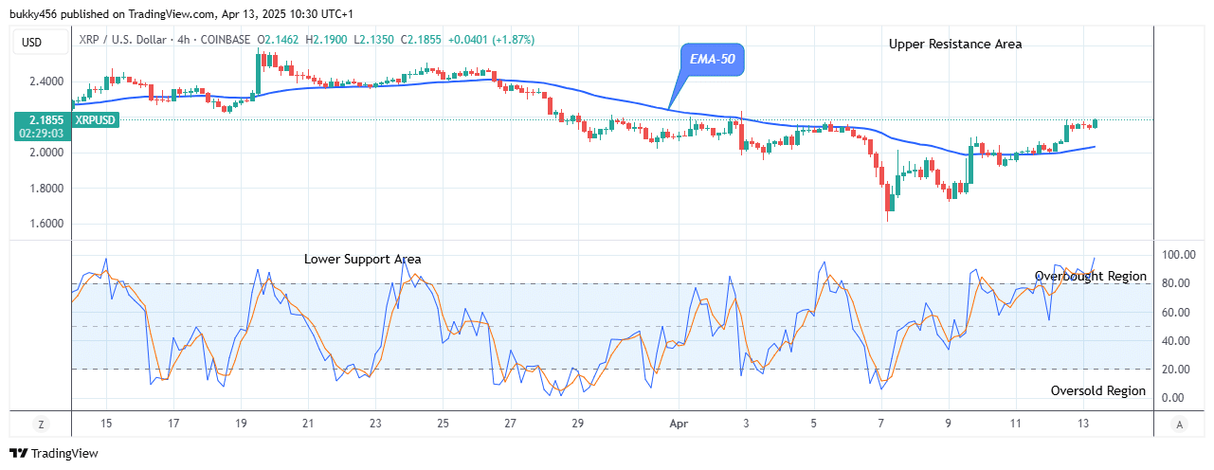Click the change value +0.0401 (+1.87%)
This screenshot has width=1214, height=470.
tap(490, 40)
